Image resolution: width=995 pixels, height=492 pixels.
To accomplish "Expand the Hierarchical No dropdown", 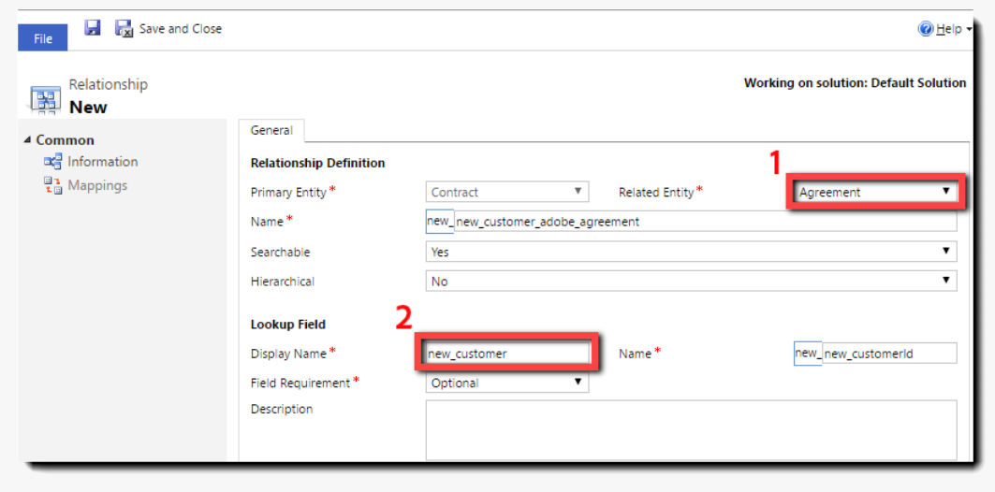I will [691, 281].
